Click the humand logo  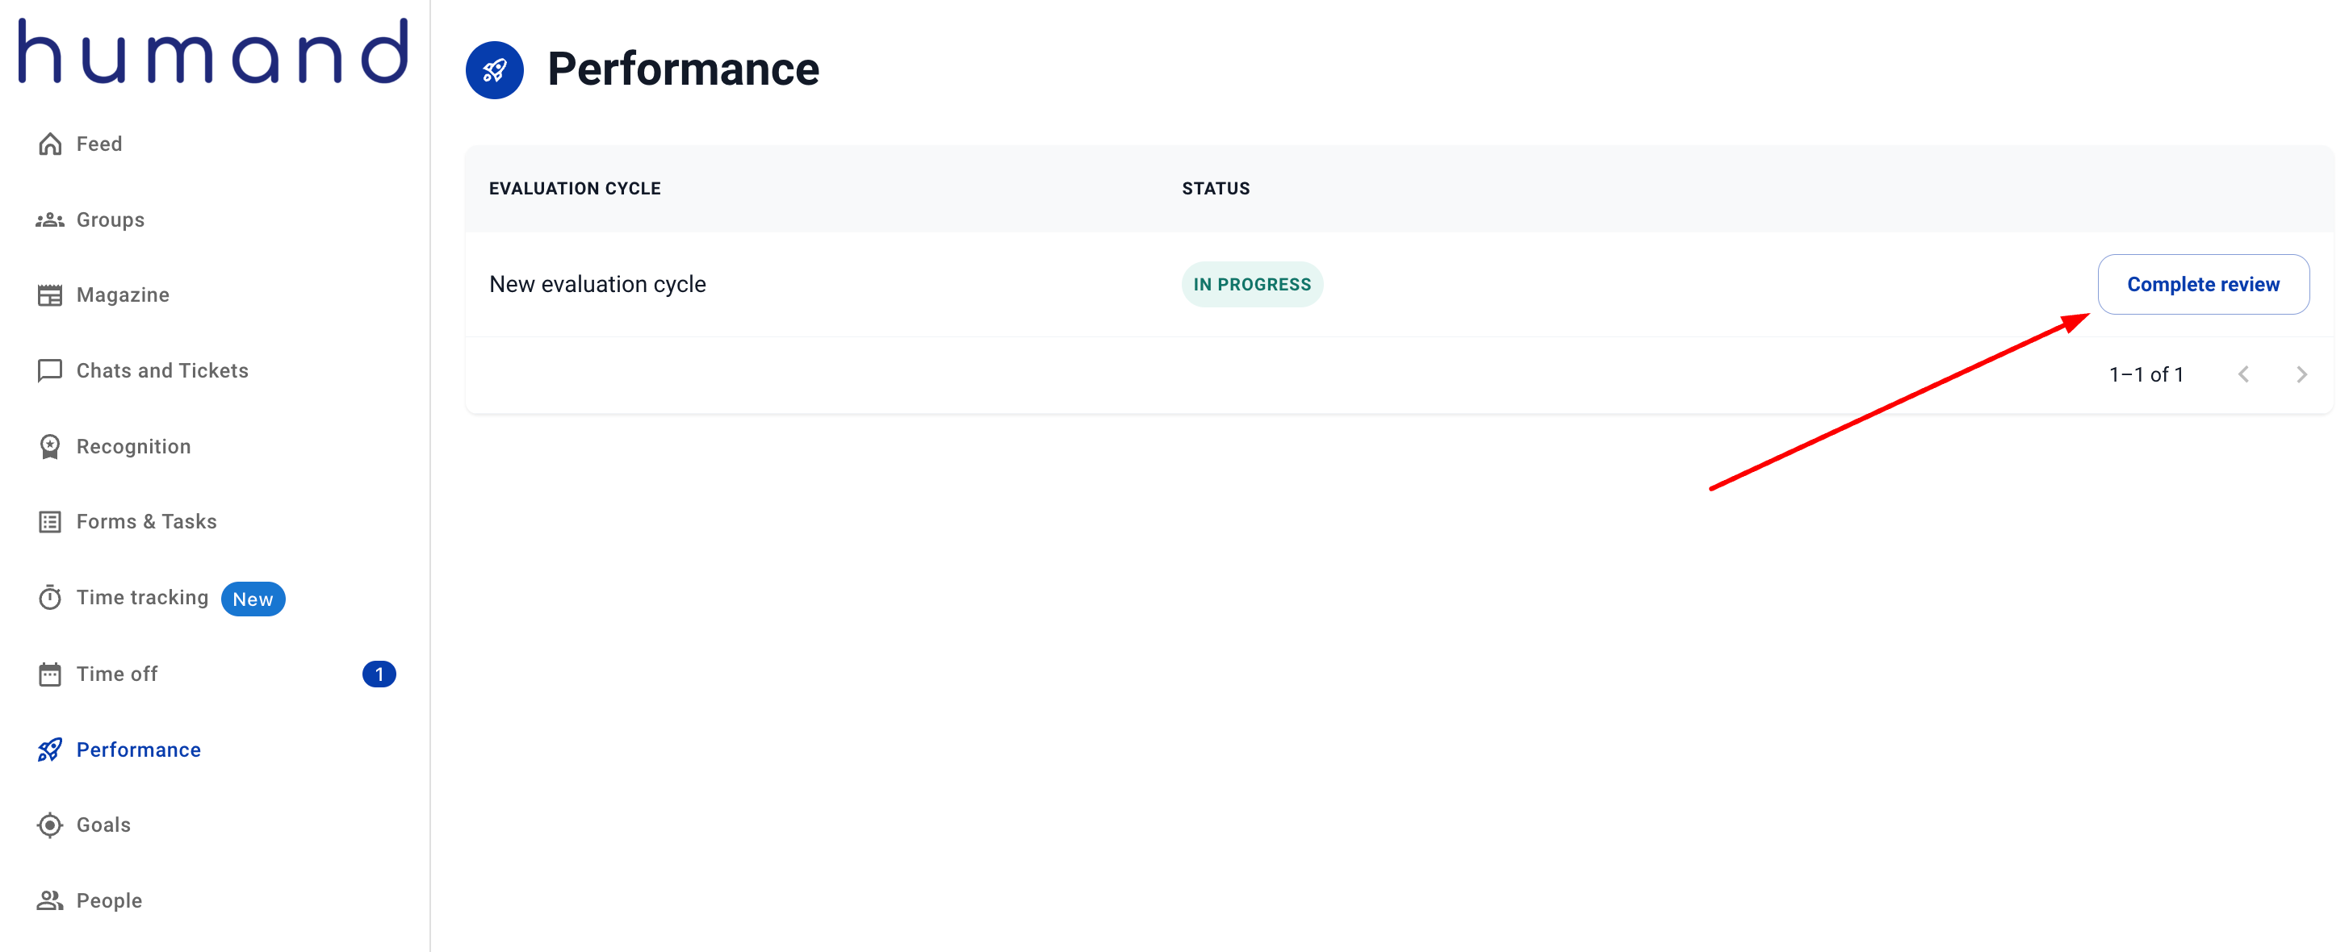click(x=212, y=52)
